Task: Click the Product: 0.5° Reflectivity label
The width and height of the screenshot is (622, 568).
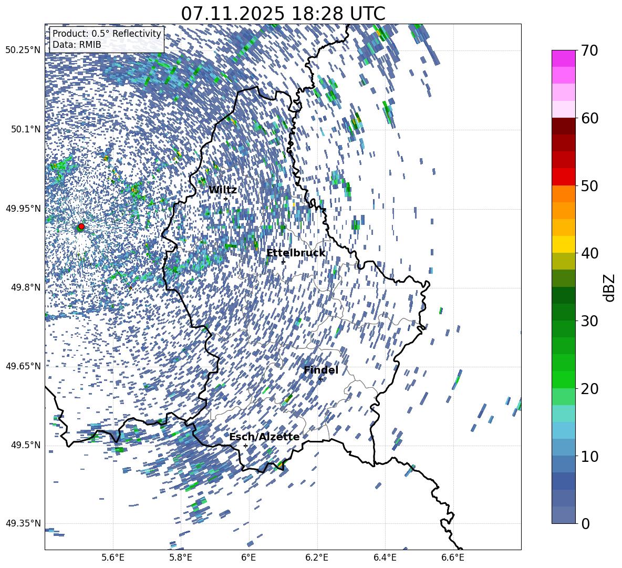Action: pos(107,34)
